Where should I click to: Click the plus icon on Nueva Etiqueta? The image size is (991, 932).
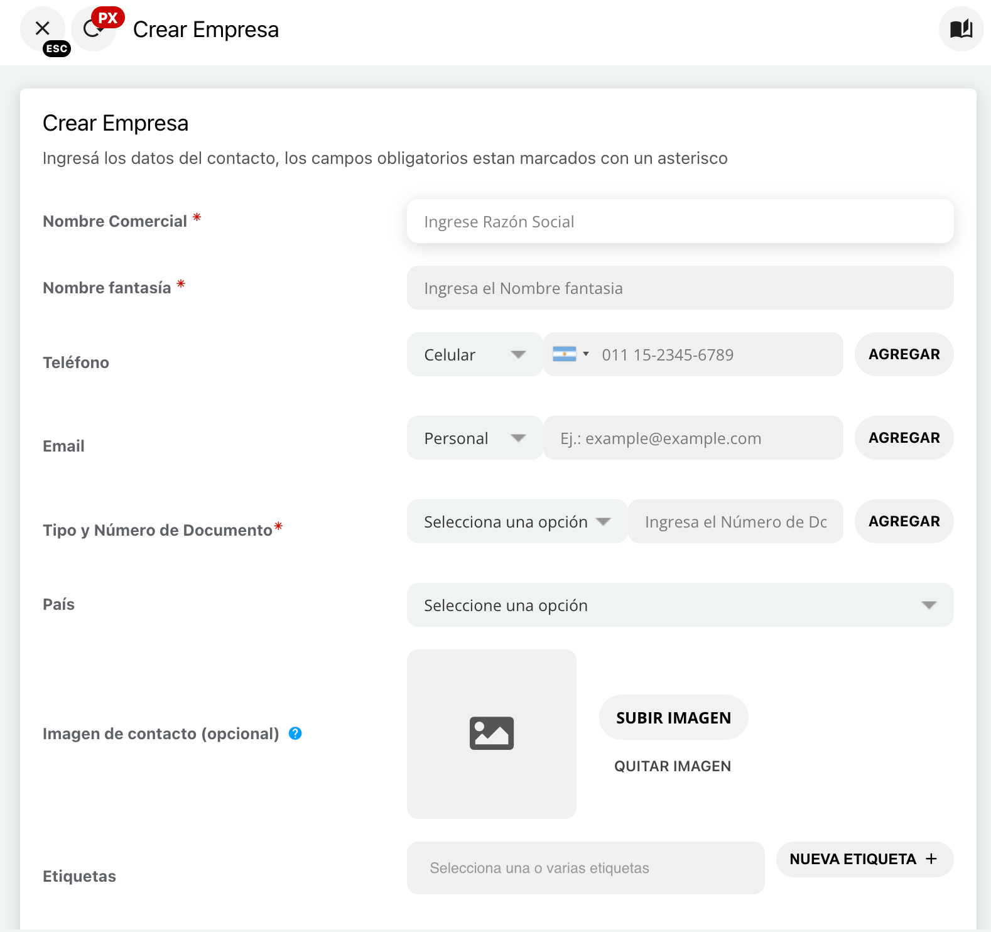(x=931, y=859)
